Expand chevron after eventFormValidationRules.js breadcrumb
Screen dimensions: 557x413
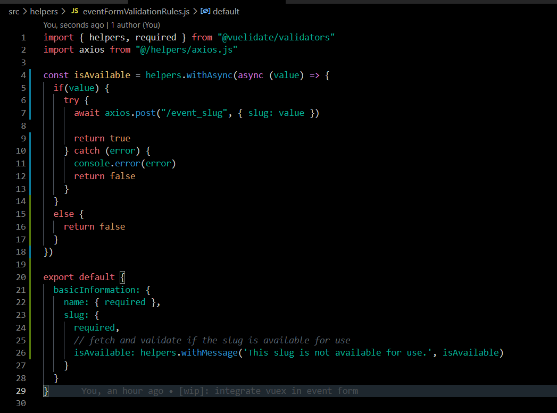(x=195, y=11)
